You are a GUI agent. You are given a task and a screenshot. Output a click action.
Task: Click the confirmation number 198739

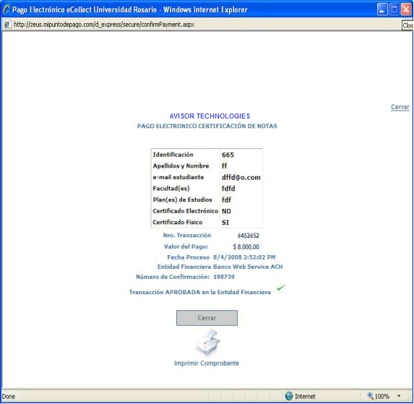click(x=224, y=277)
